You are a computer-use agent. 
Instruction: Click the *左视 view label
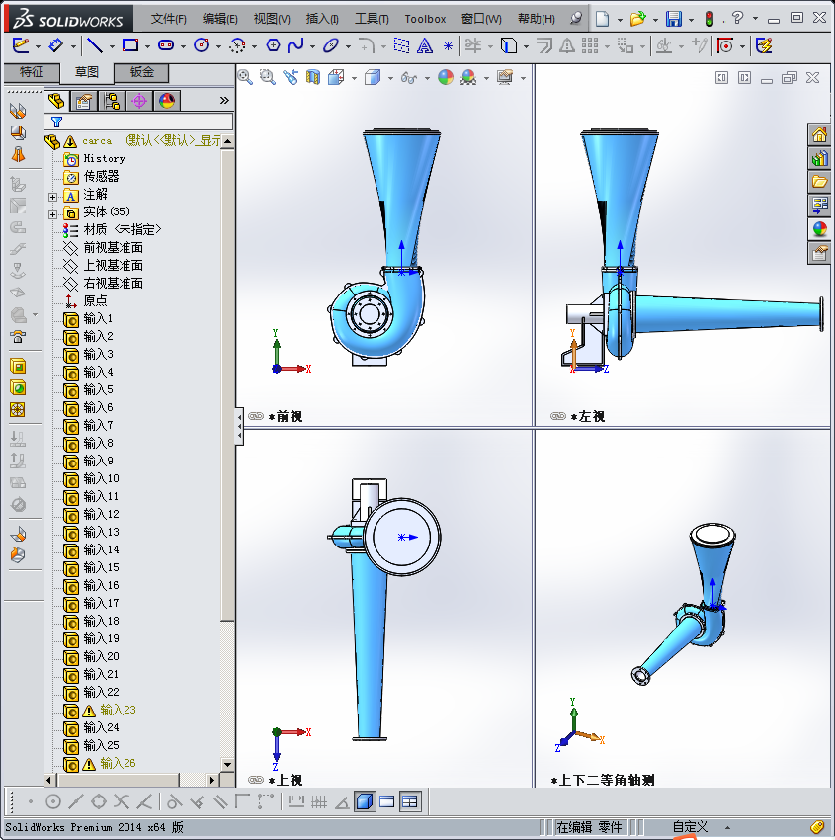pos(588,416)
